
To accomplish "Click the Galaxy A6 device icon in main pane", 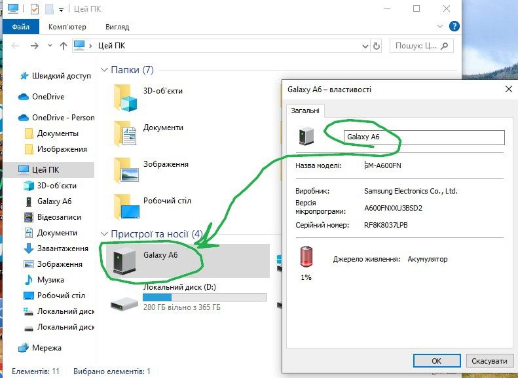I will (124, 261).
